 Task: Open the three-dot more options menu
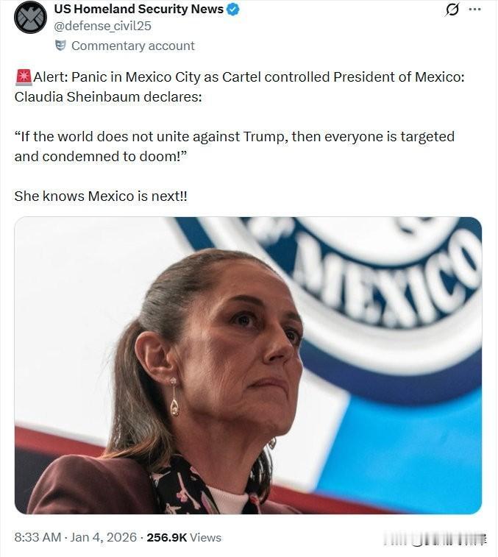tap(475, 10)
